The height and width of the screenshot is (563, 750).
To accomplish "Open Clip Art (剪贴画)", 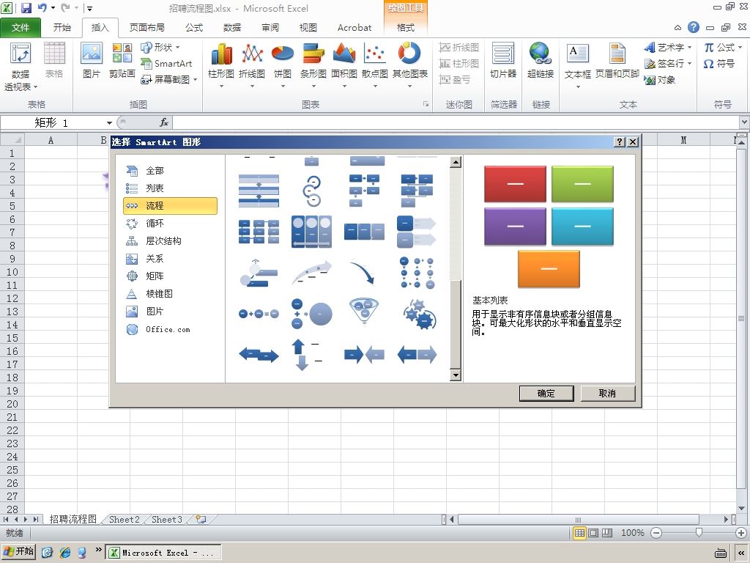I will point(122,60).
